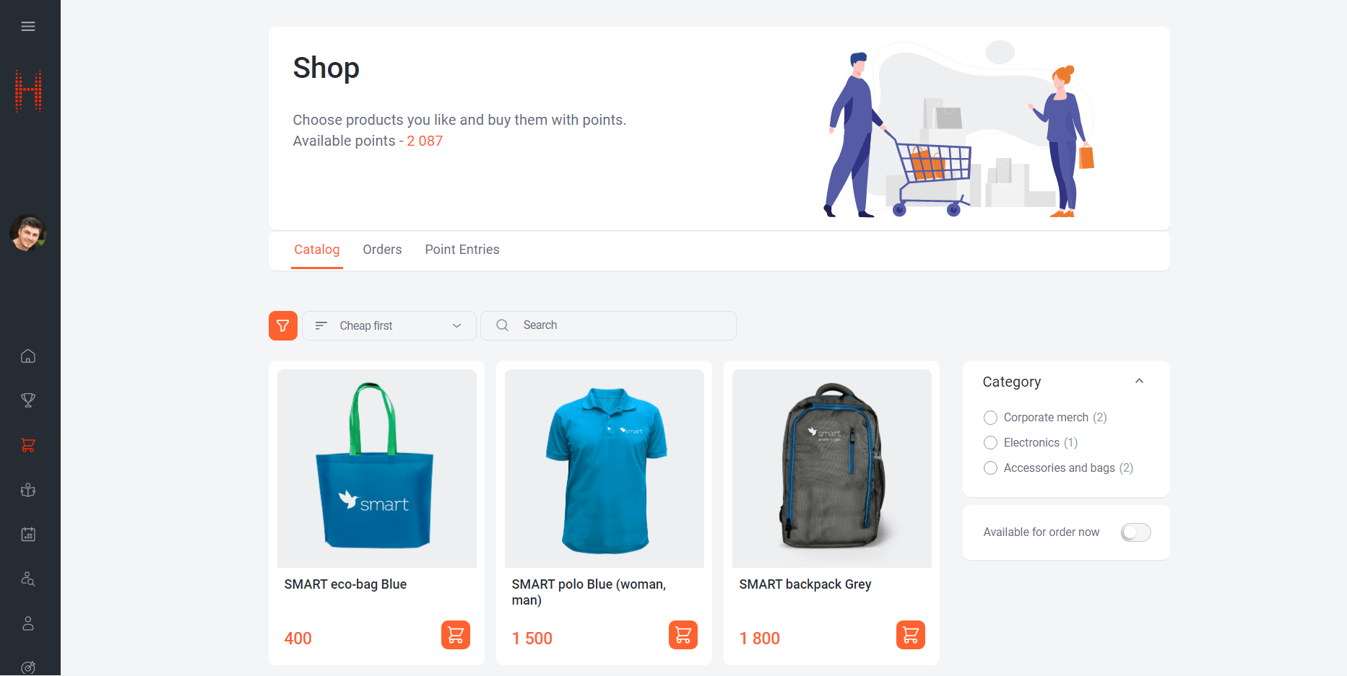Go to the home icon in the sidebar
The width and height of the screenshot is (1347, 676).
(28, 356)
